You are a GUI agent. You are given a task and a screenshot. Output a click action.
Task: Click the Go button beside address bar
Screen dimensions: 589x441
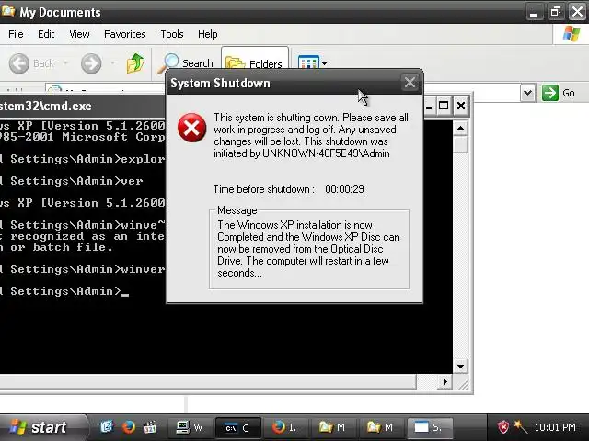[x=559, y=93]
